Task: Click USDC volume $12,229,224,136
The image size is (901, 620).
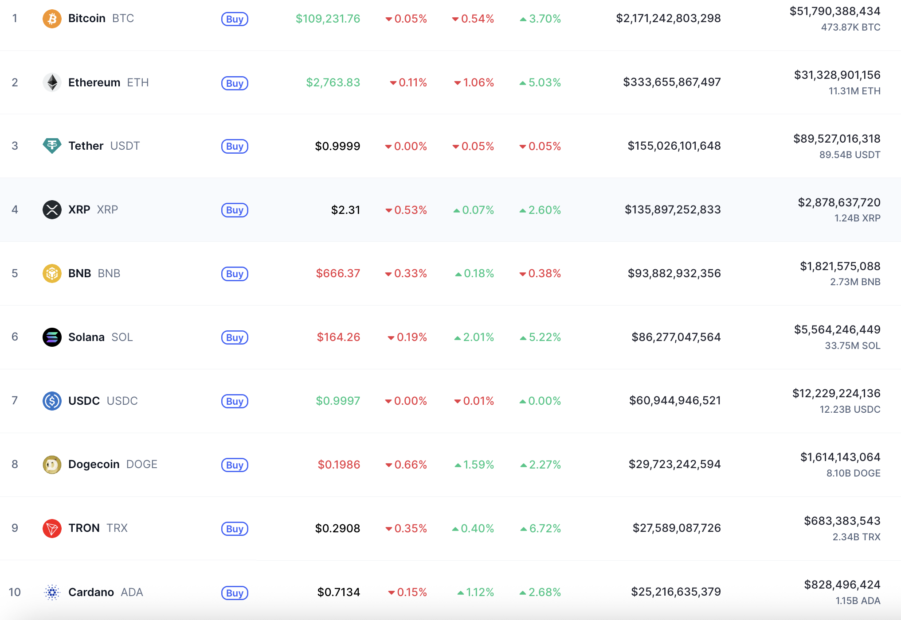Action: 836,393
